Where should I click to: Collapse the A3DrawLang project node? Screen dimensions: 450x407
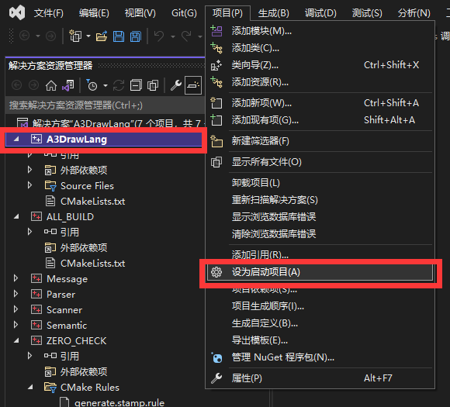[x=16, y=139]
